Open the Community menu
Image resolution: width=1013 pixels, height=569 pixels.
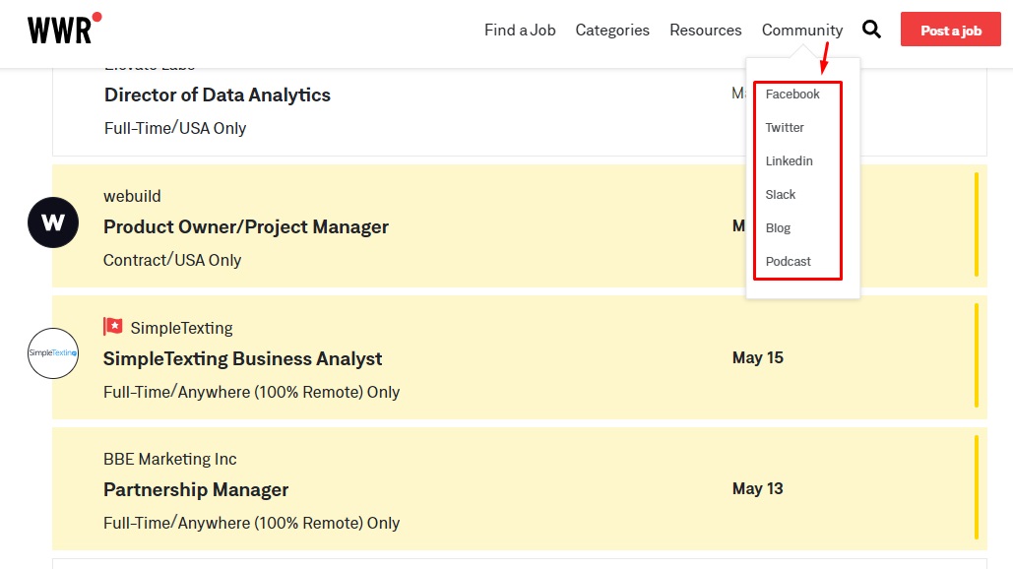(x=802, y=31)
